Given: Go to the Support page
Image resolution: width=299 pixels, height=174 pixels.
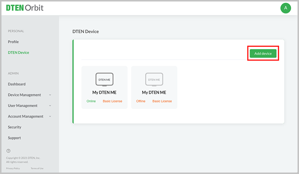Looking at the screenshot, I should point(14,138).
